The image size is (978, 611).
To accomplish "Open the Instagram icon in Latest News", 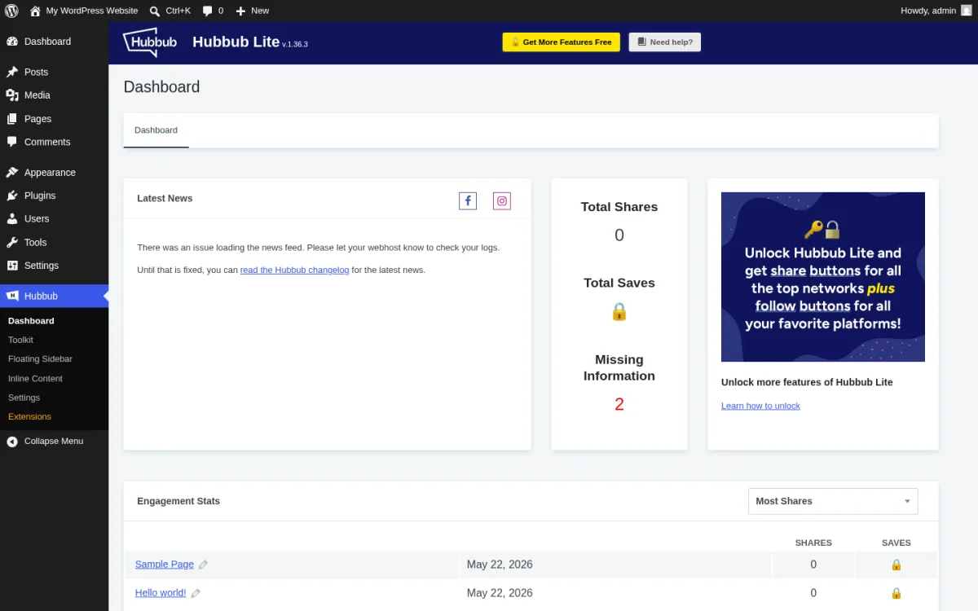I will 502,200.
